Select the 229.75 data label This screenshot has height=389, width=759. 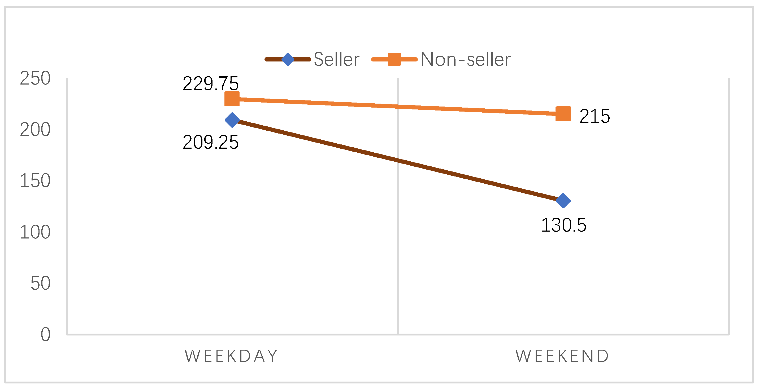(210, 83)
